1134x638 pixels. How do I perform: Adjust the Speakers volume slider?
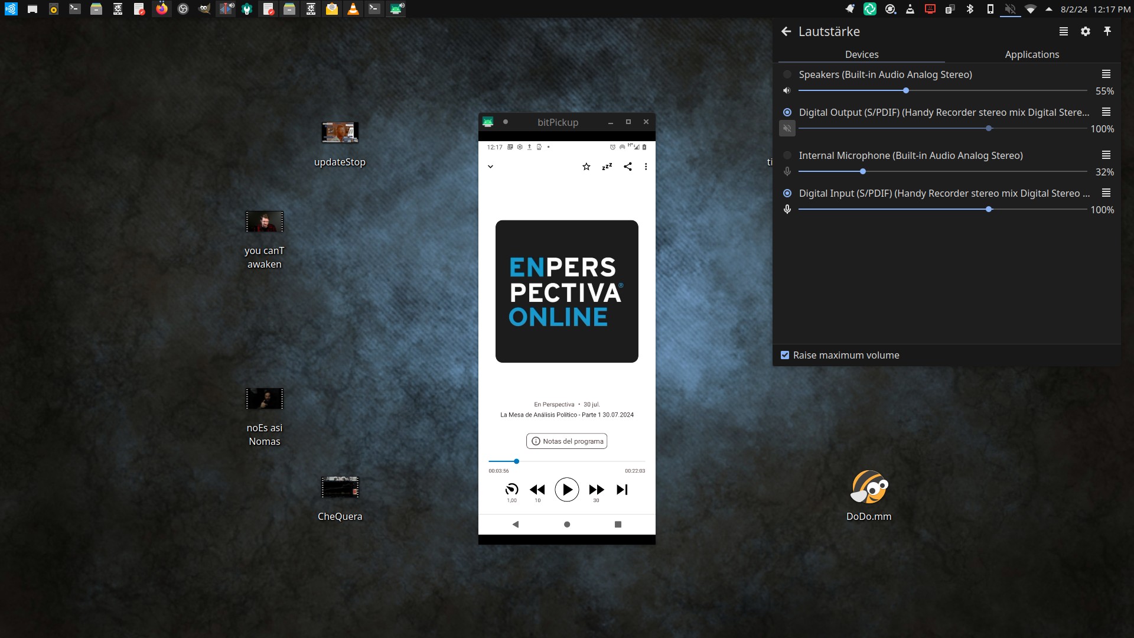click(x=943, y=90)
